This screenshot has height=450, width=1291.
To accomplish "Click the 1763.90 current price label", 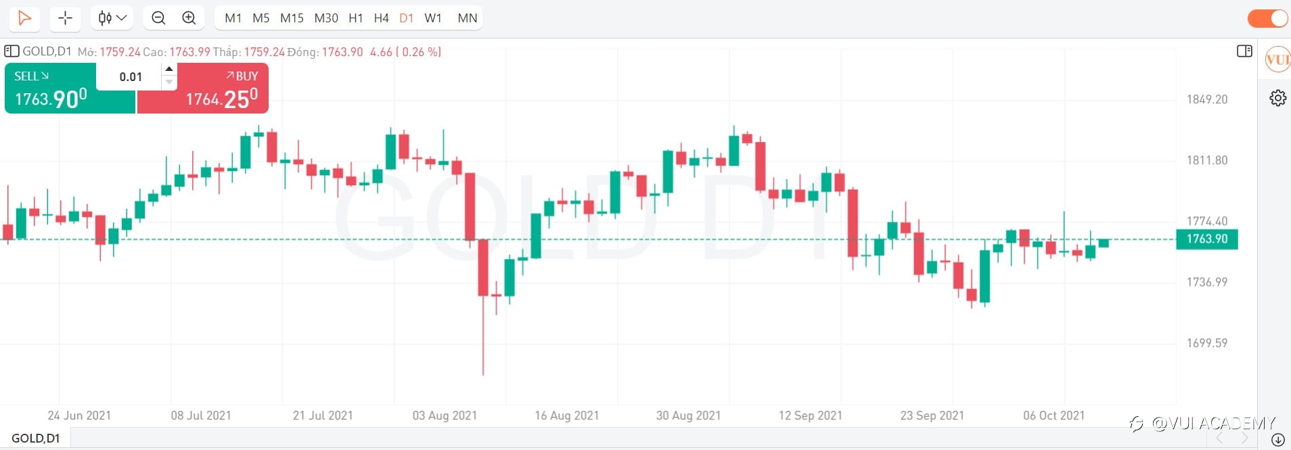I will click(1206, 239).
